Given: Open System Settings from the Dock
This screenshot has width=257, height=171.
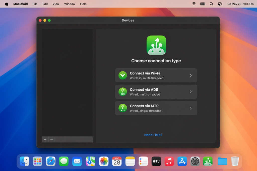Looking at the screenshot, I should tap(195, 161).
